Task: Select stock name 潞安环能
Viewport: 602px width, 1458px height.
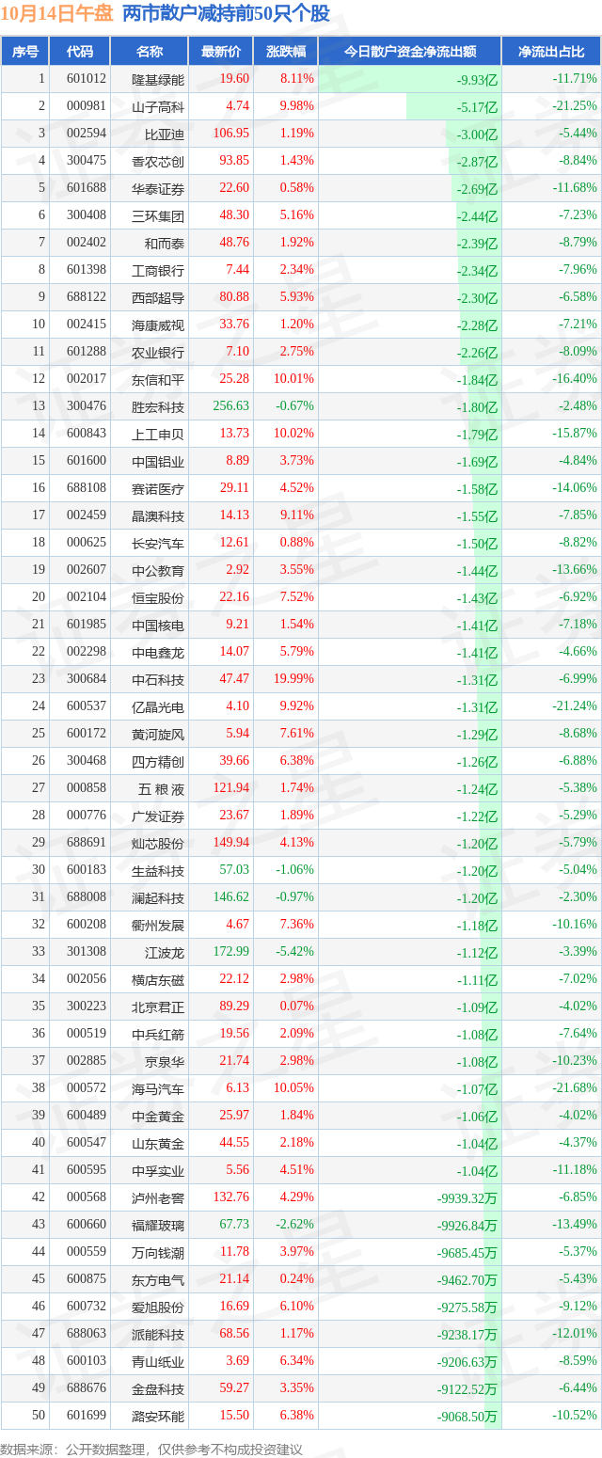Action: pos(158,1416)
